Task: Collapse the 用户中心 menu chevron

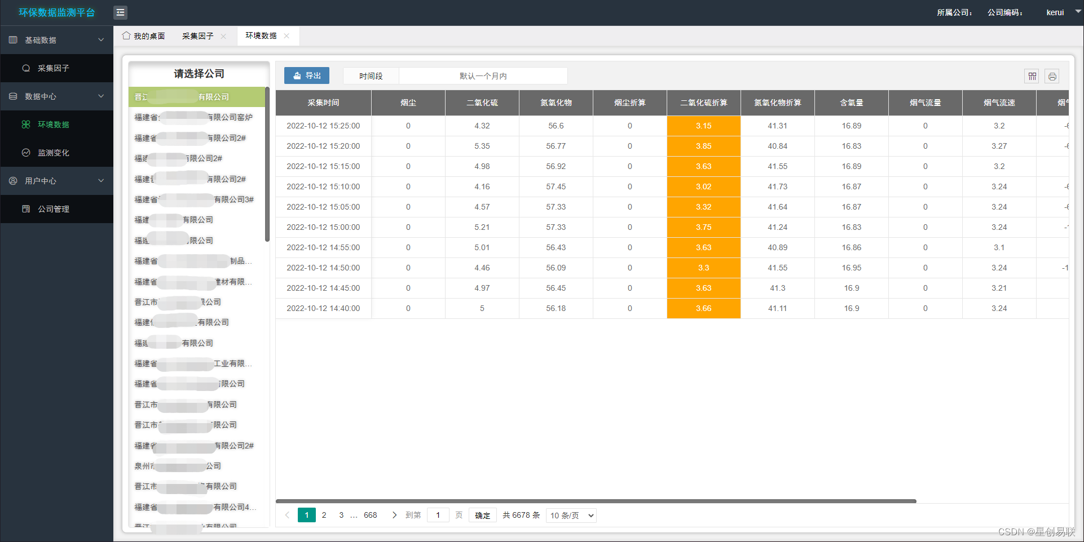Action: [101, 181]
